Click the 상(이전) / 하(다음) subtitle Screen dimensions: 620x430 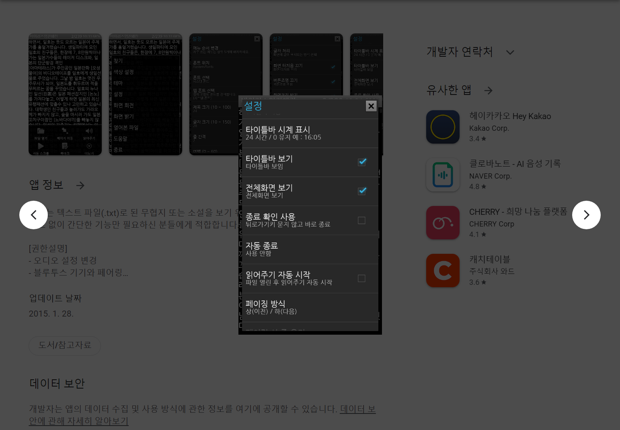pyautogui.click(x=271, y=311)
